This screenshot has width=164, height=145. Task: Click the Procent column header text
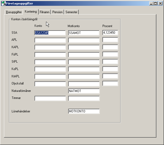107,26
